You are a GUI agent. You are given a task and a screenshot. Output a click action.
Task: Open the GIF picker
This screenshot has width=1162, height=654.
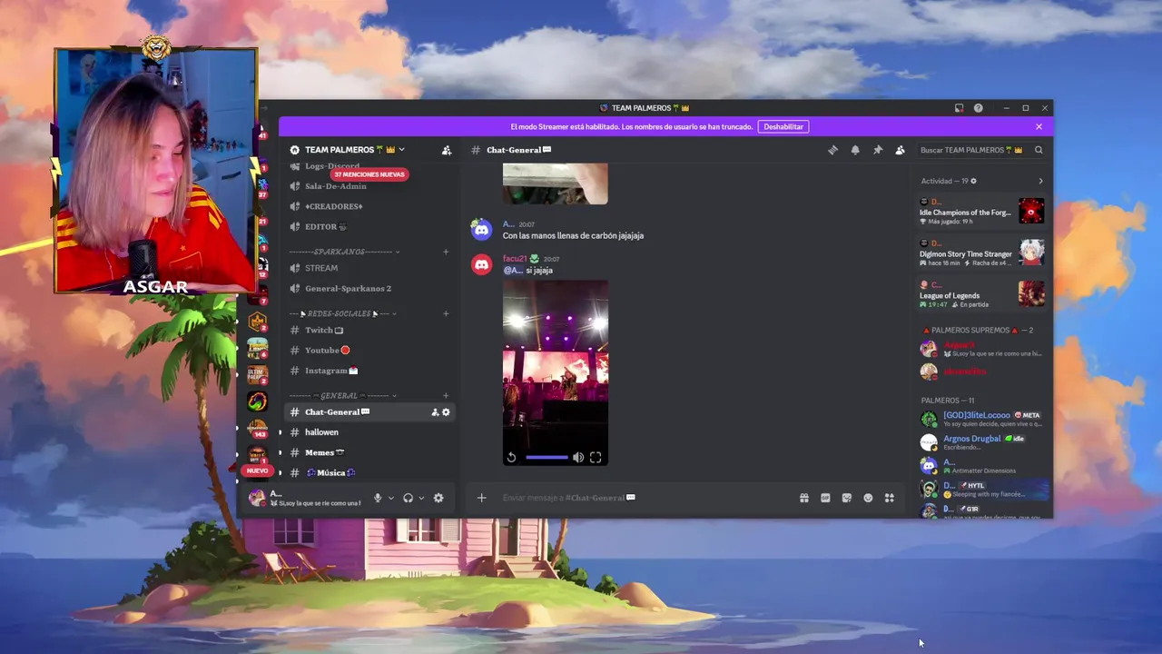(x=825, y=498)
